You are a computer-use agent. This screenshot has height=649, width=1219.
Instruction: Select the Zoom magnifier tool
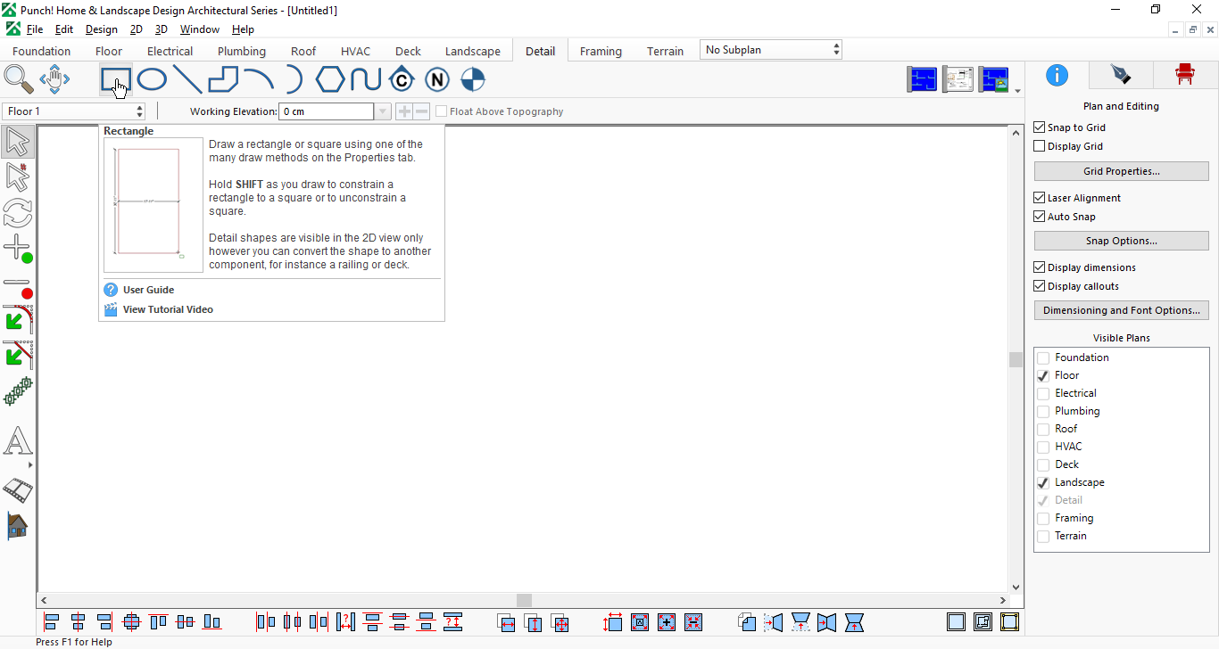tap(19, 80)
